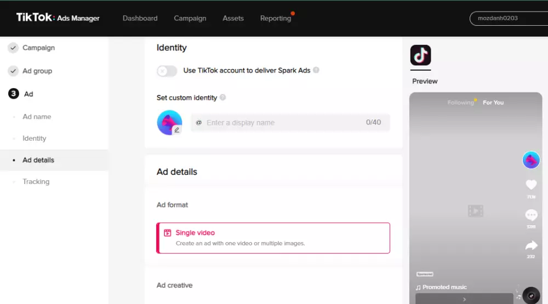Image resolution: width=548 pixels, height=304 pixels.
Task: Click the Ad group checkmark icon
Action: (x=13, y=71)
